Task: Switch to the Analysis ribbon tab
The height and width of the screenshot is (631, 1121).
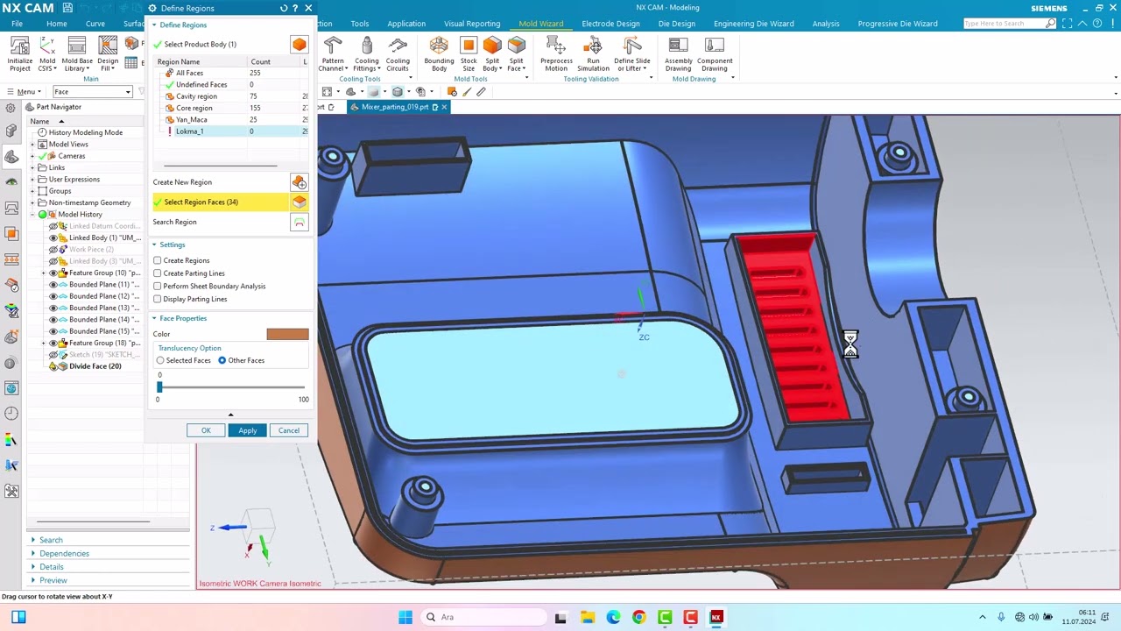Action: (x=825, y=24)
